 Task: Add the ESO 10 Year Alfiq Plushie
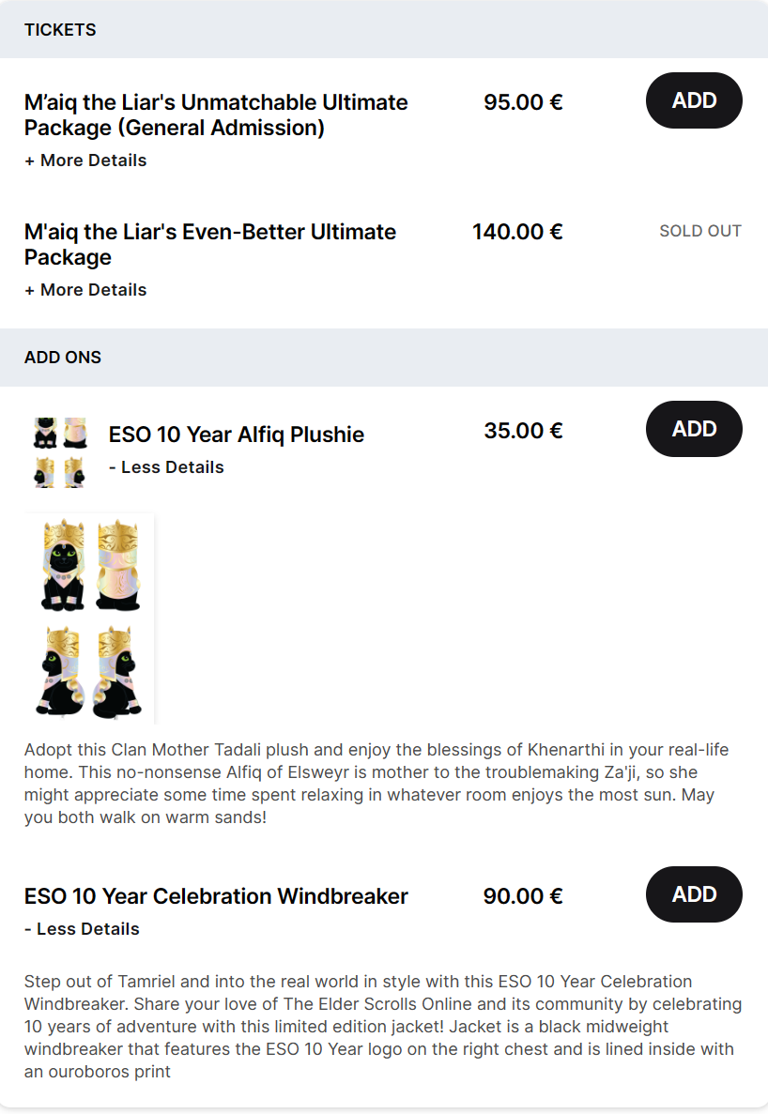[x=694, y=429]
